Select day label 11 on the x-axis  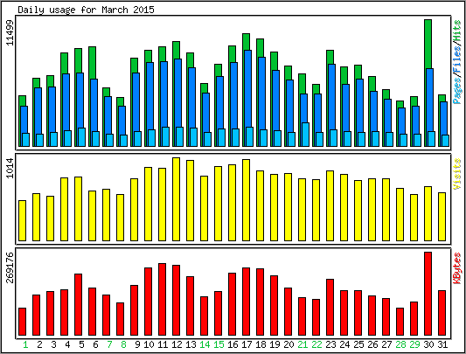click(163, 344)
